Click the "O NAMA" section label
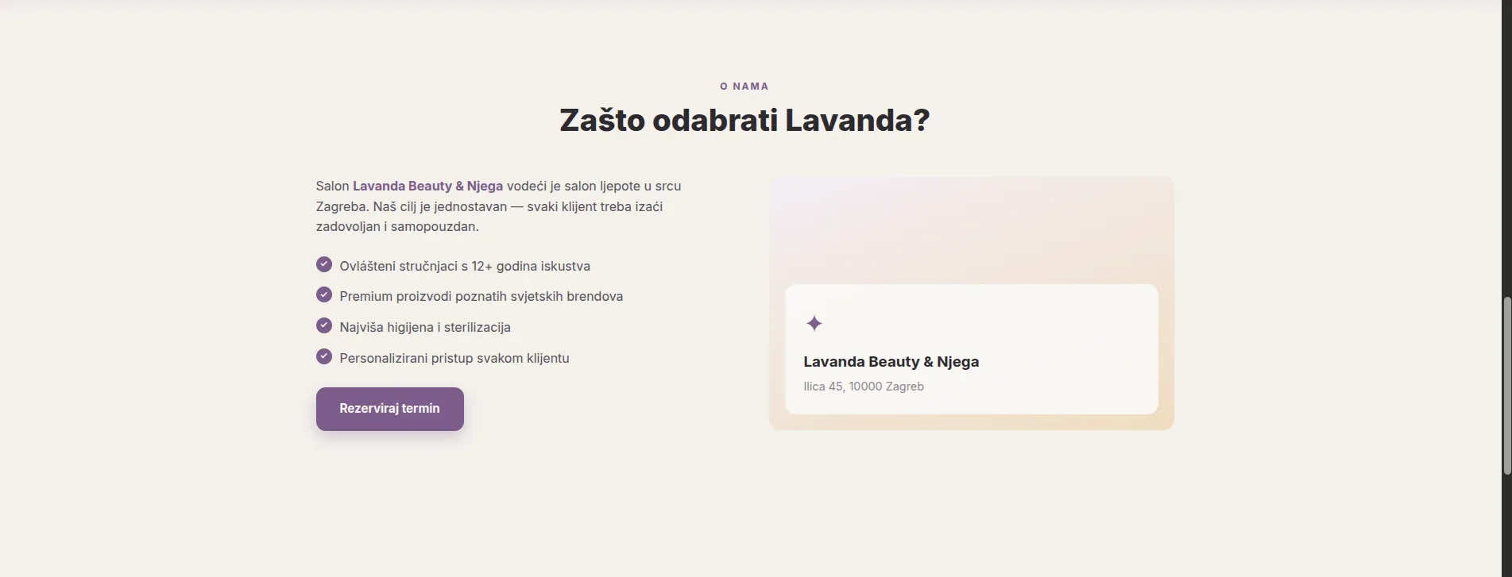Image resolution: width=1512 pixels, height=577 pixels. (x=744, y=86)
